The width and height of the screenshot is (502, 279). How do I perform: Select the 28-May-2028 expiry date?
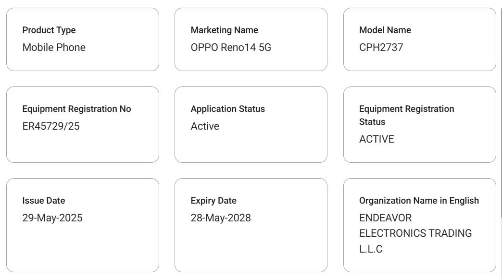(221, 218)
